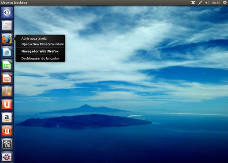
Task: Open LibreOffice Impress presentation icon
Action: [x=7, y=78]
